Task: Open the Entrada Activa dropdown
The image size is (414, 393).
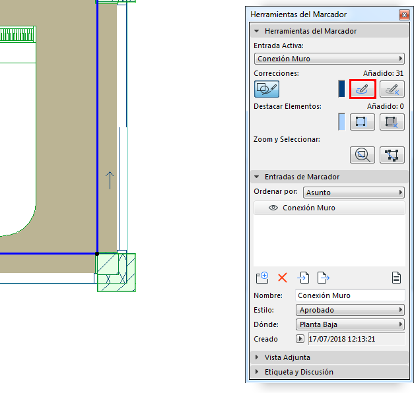Action: 329,59
